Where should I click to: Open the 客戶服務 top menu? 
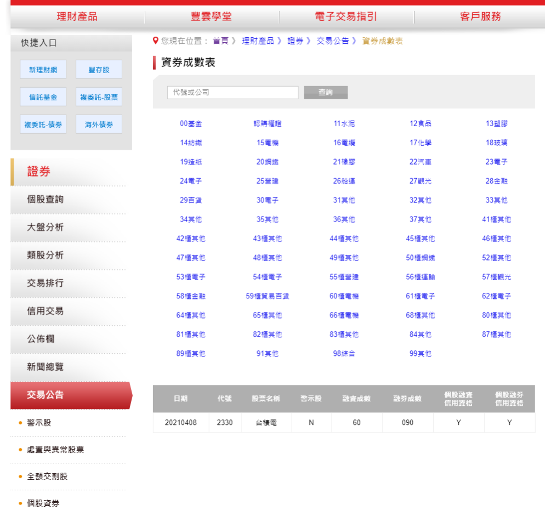(x=481, y=16)
